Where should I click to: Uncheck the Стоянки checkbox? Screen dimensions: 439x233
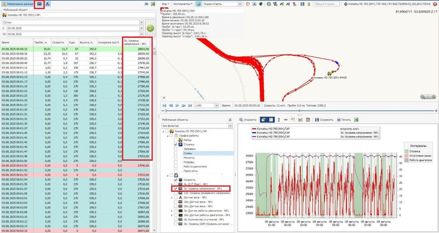[x=176, y=144]
